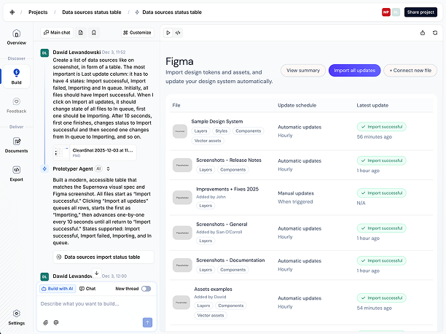Viewport: 446px width, 334px height.
Task: Click the scroll-to-bottom arrow in chat
Action: click(x=97, y=273)
